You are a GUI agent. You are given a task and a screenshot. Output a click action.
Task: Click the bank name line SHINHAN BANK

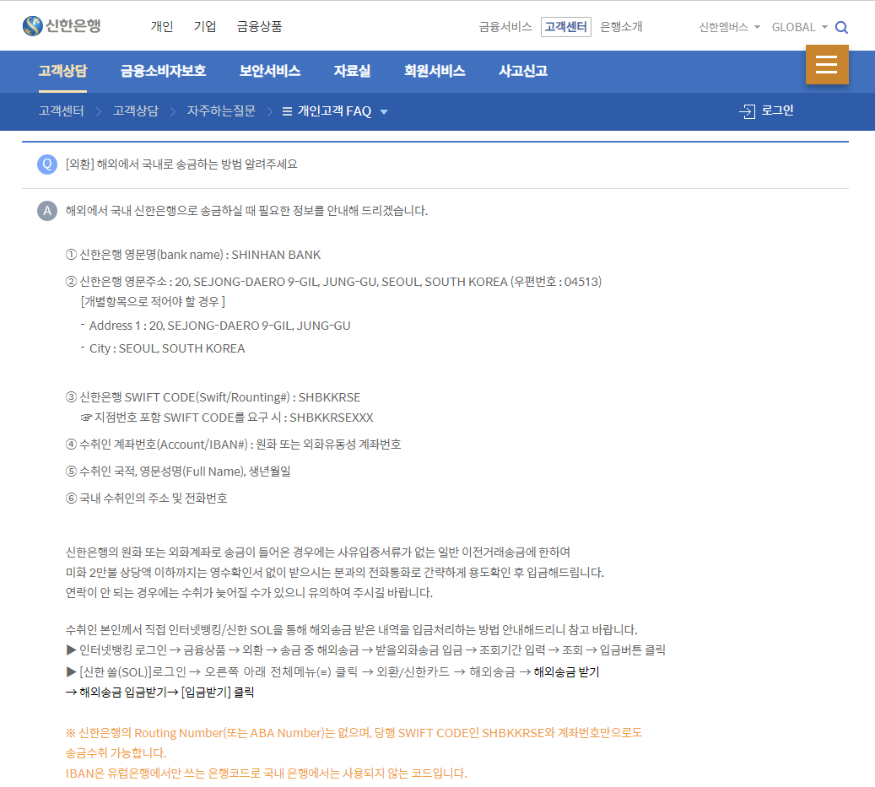(x=193, y=255)
